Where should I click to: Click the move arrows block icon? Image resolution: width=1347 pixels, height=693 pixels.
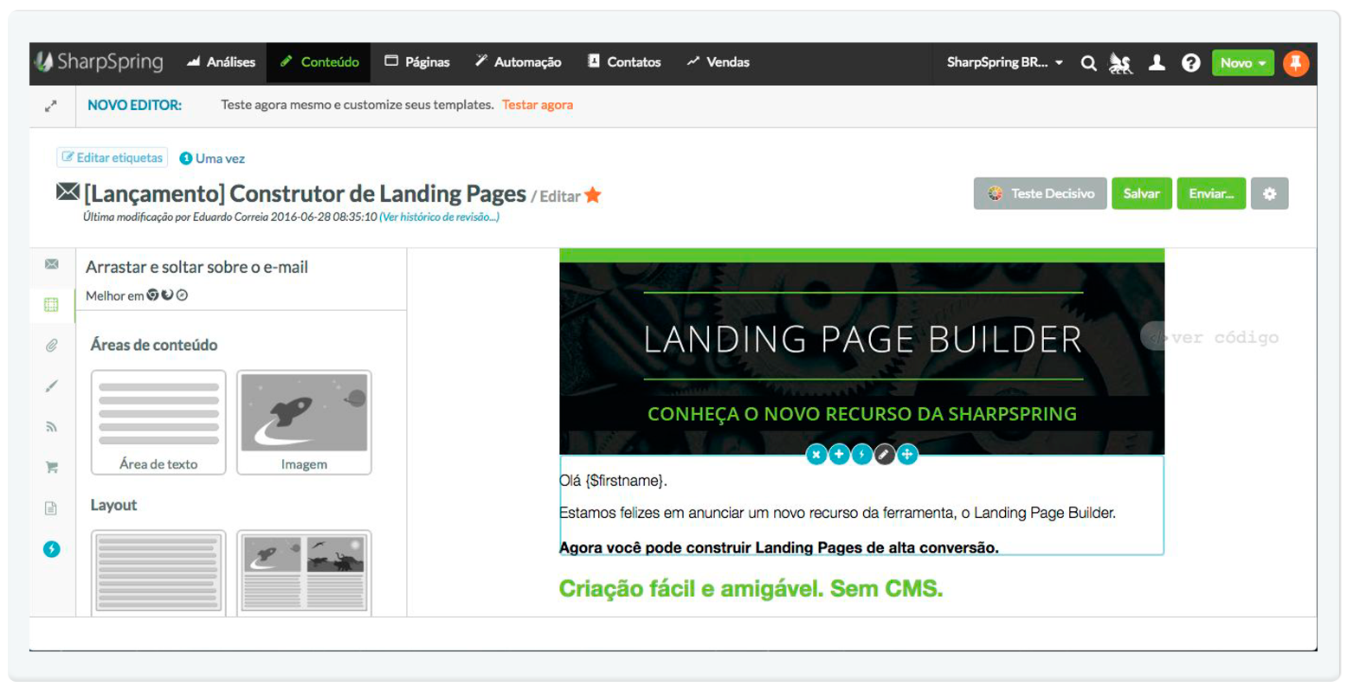[x=906, y=454]
